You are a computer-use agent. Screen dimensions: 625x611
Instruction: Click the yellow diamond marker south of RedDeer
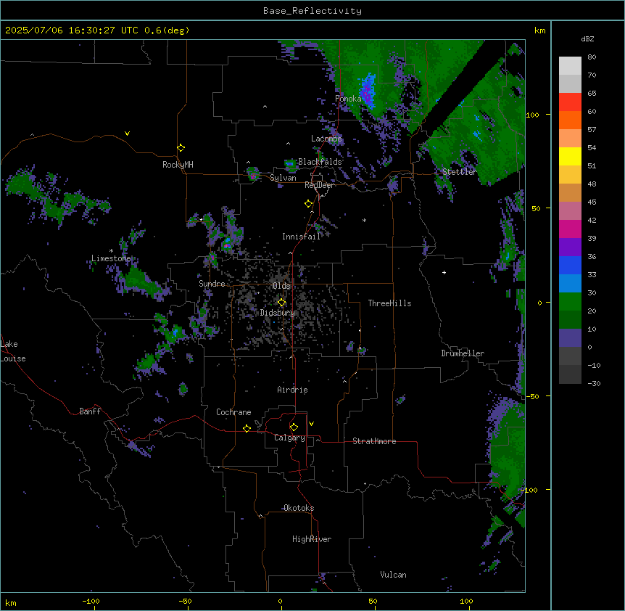click(308, 204)
